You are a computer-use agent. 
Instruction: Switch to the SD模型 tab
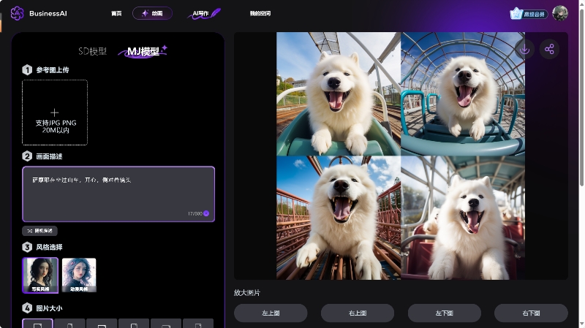tap(93, 51)
